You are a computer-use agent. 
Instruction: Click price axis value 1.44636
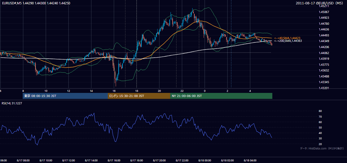coord(324,29)
